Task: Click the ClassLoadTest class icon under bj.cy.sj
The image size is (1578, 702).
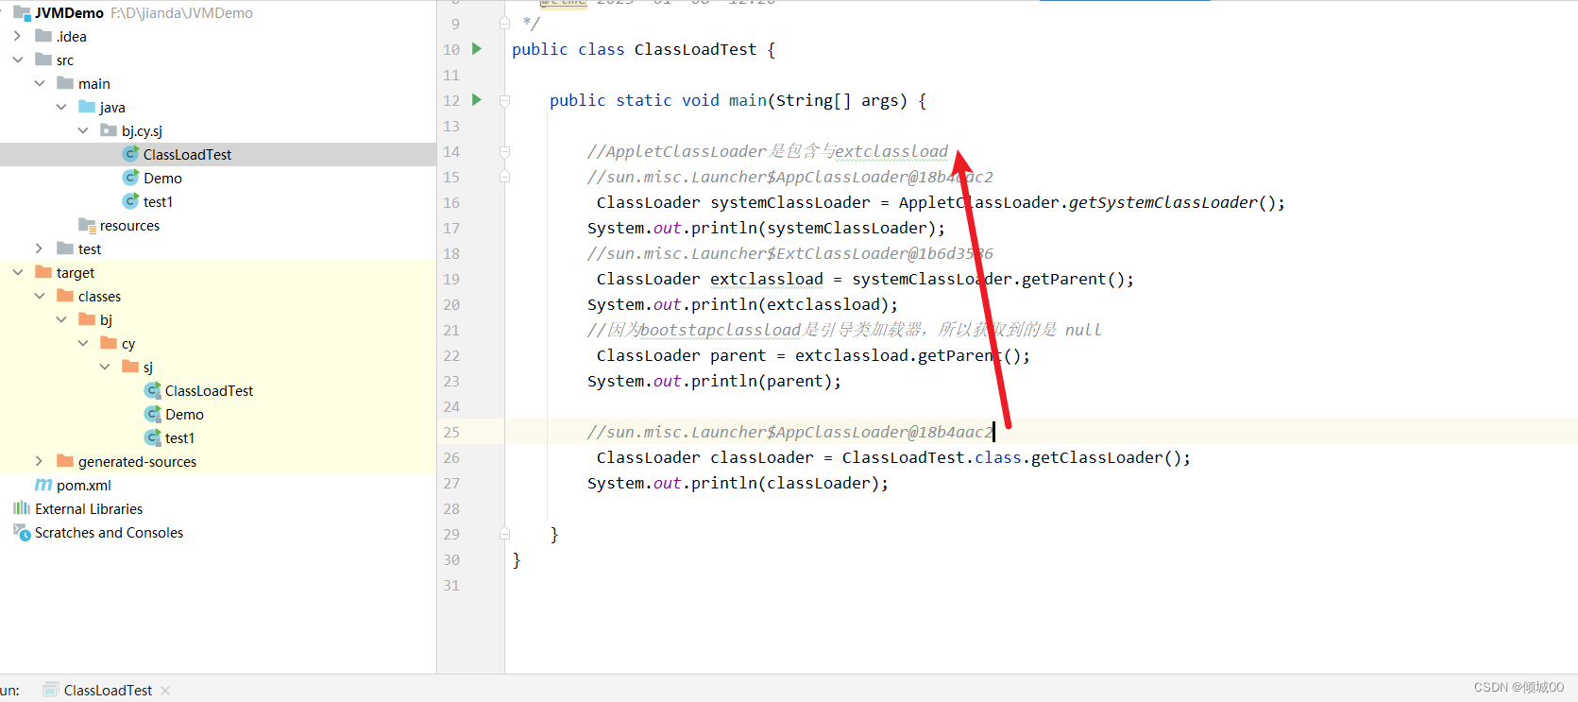Action: (131, 154)
